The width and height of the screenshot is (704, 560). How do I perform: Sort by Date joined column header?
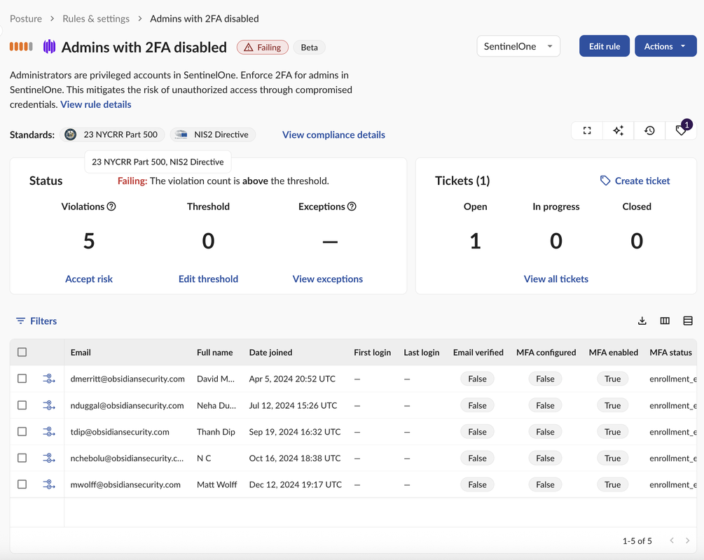(270, 353)
